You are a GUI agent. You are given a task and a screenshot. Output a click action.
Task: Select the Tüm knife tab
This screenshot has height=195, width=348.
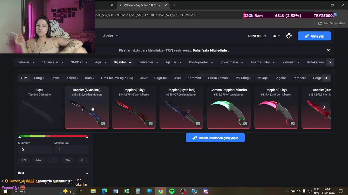point(24,78)
